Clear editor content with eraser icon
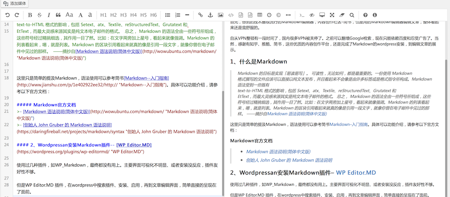450x197 pixels. [x=341, y=15]
